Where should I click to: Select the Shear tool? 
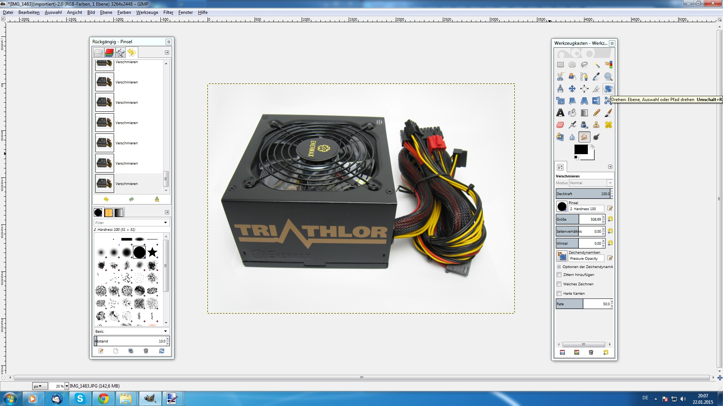click(572, 101)
